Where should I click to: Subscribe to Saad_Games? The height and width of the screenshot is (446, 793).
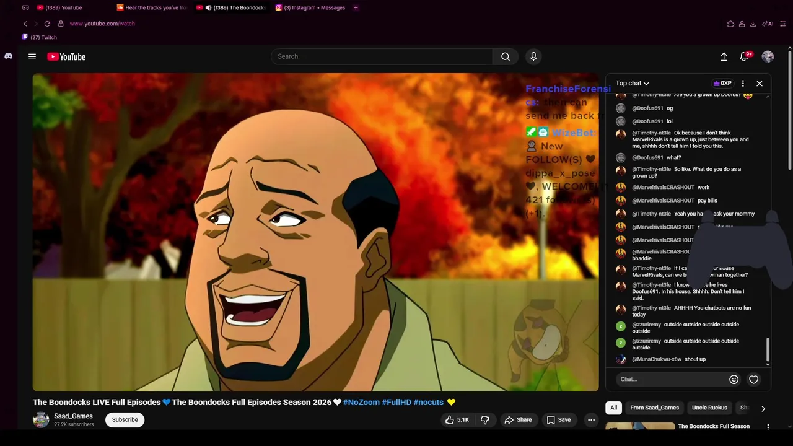125,419
